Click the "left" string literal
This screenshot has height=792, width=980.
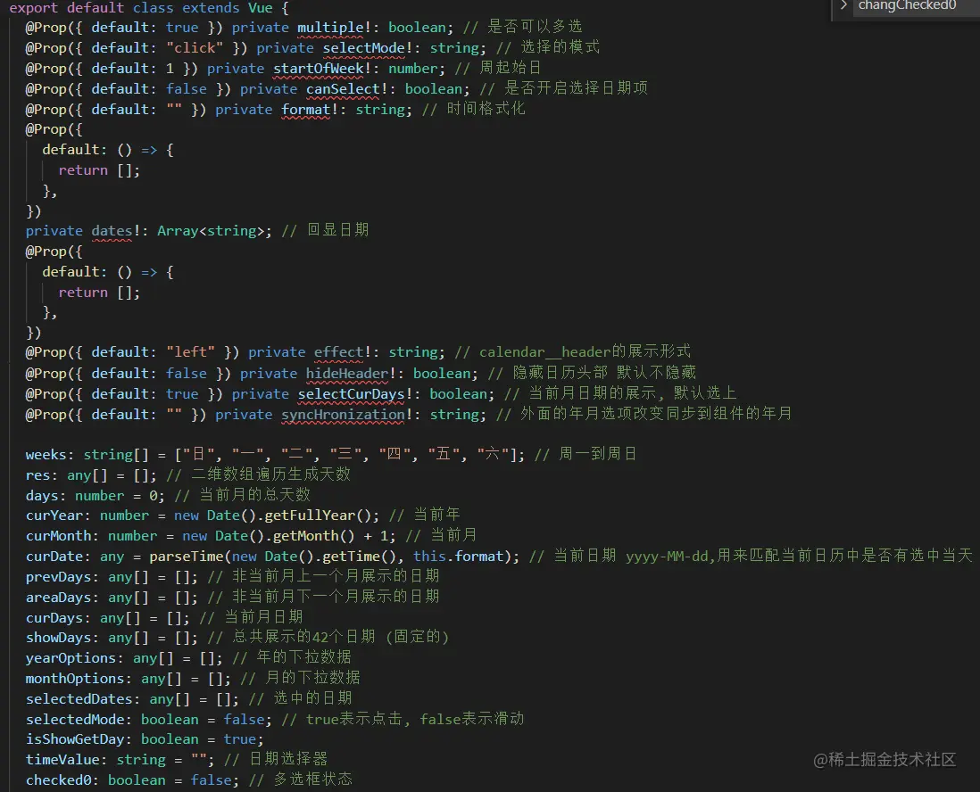191,352
